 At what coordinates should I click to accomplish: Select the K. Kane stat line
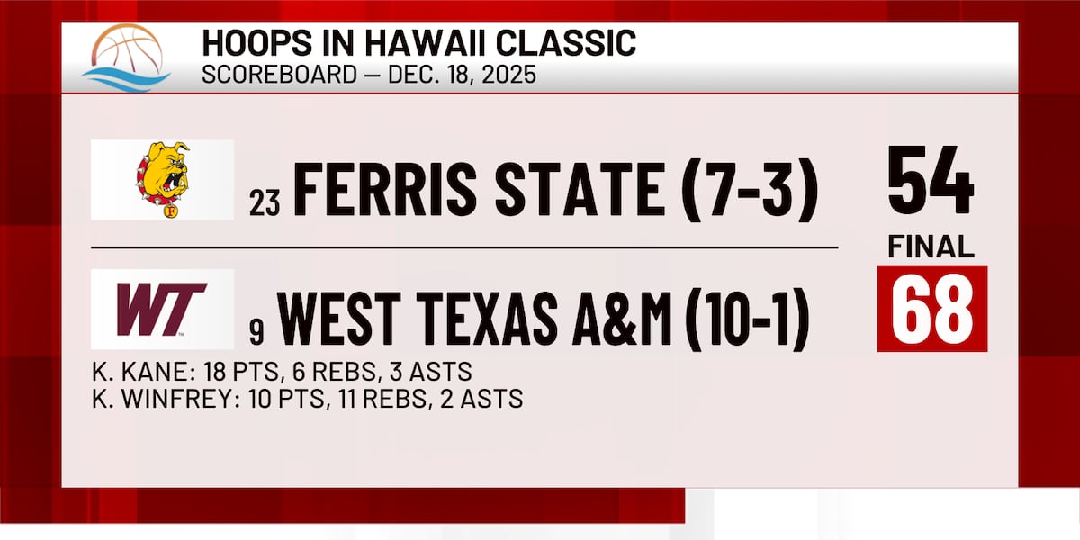[281, 371]
